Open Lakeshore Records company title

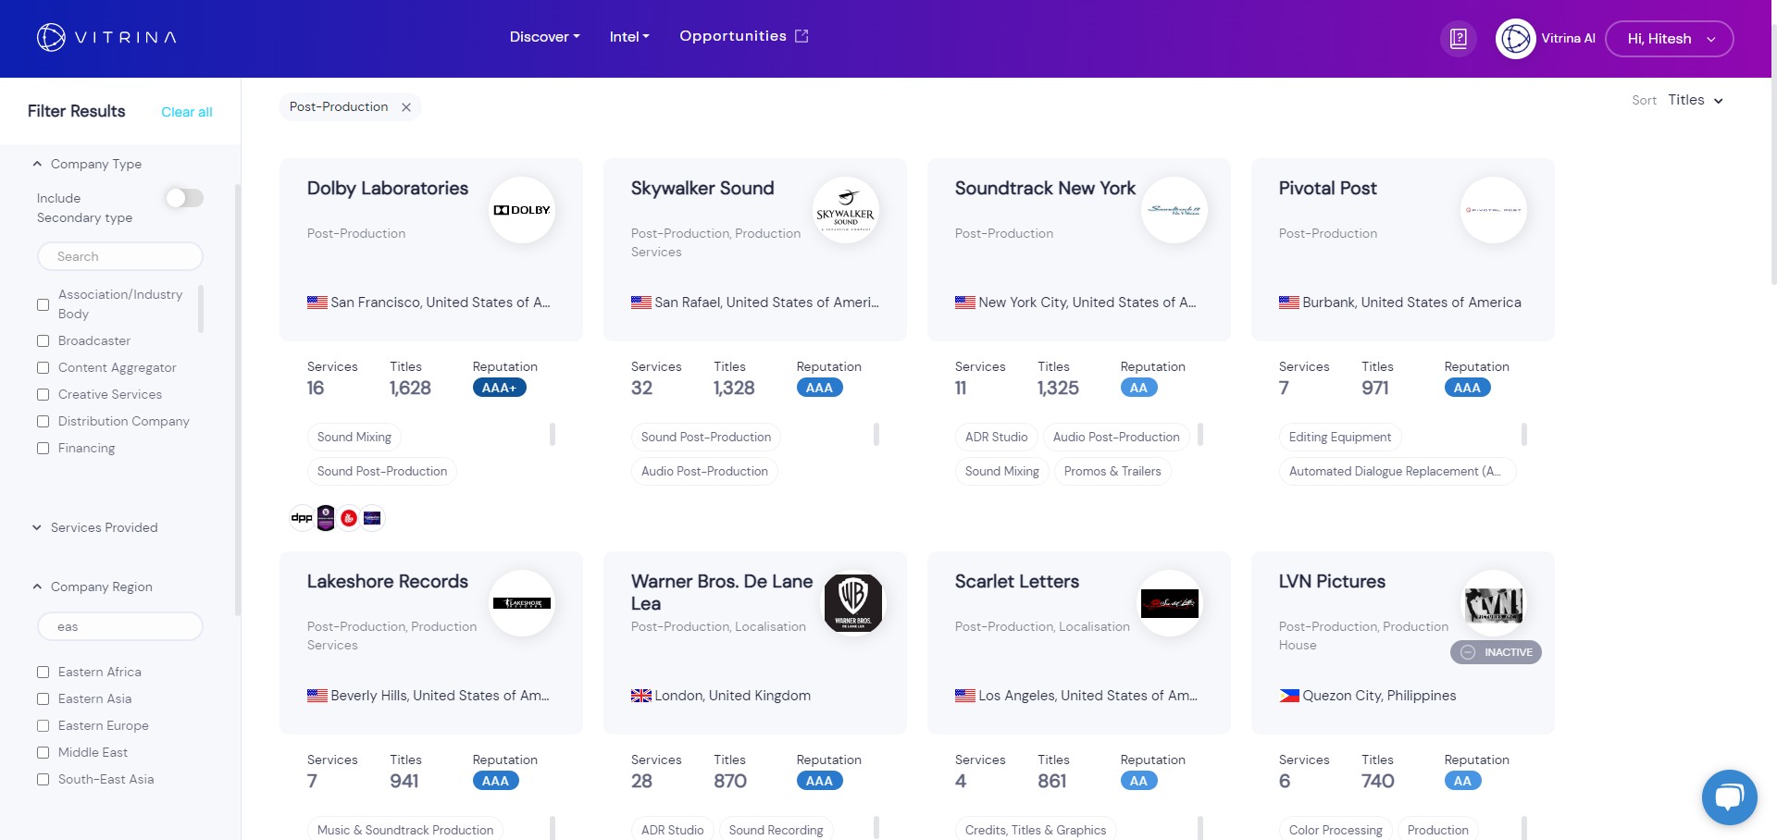388,581
